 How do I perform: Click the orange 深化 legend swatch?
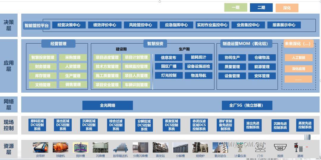coord(287,8)
